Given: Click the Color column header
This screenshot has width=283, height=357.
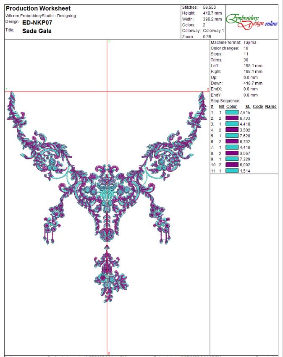Looking at the screenshot, I should [x=231, y=107].
